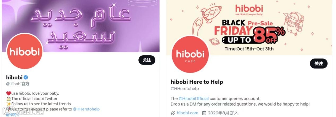Screen dimensions: 336x117
Task: Click the hibobi Here to Help name
Action: coord(197,82)
